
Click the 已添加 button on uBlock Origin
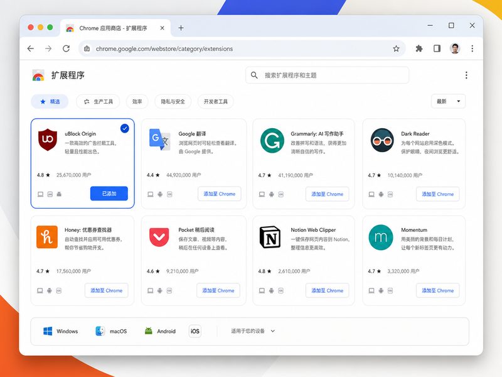109,194
